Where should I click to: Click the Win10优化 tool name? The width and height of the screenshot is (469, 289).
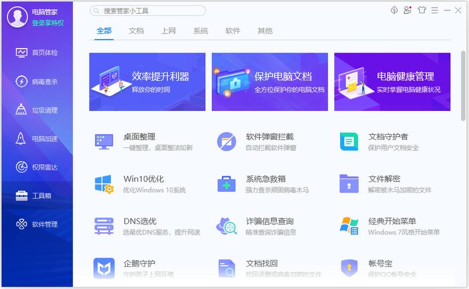144,179
